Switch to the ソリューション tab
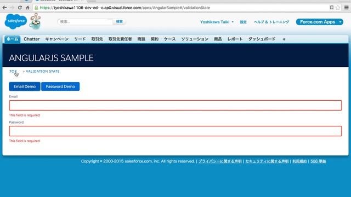 pyautogui.click(x=195, y=39)
